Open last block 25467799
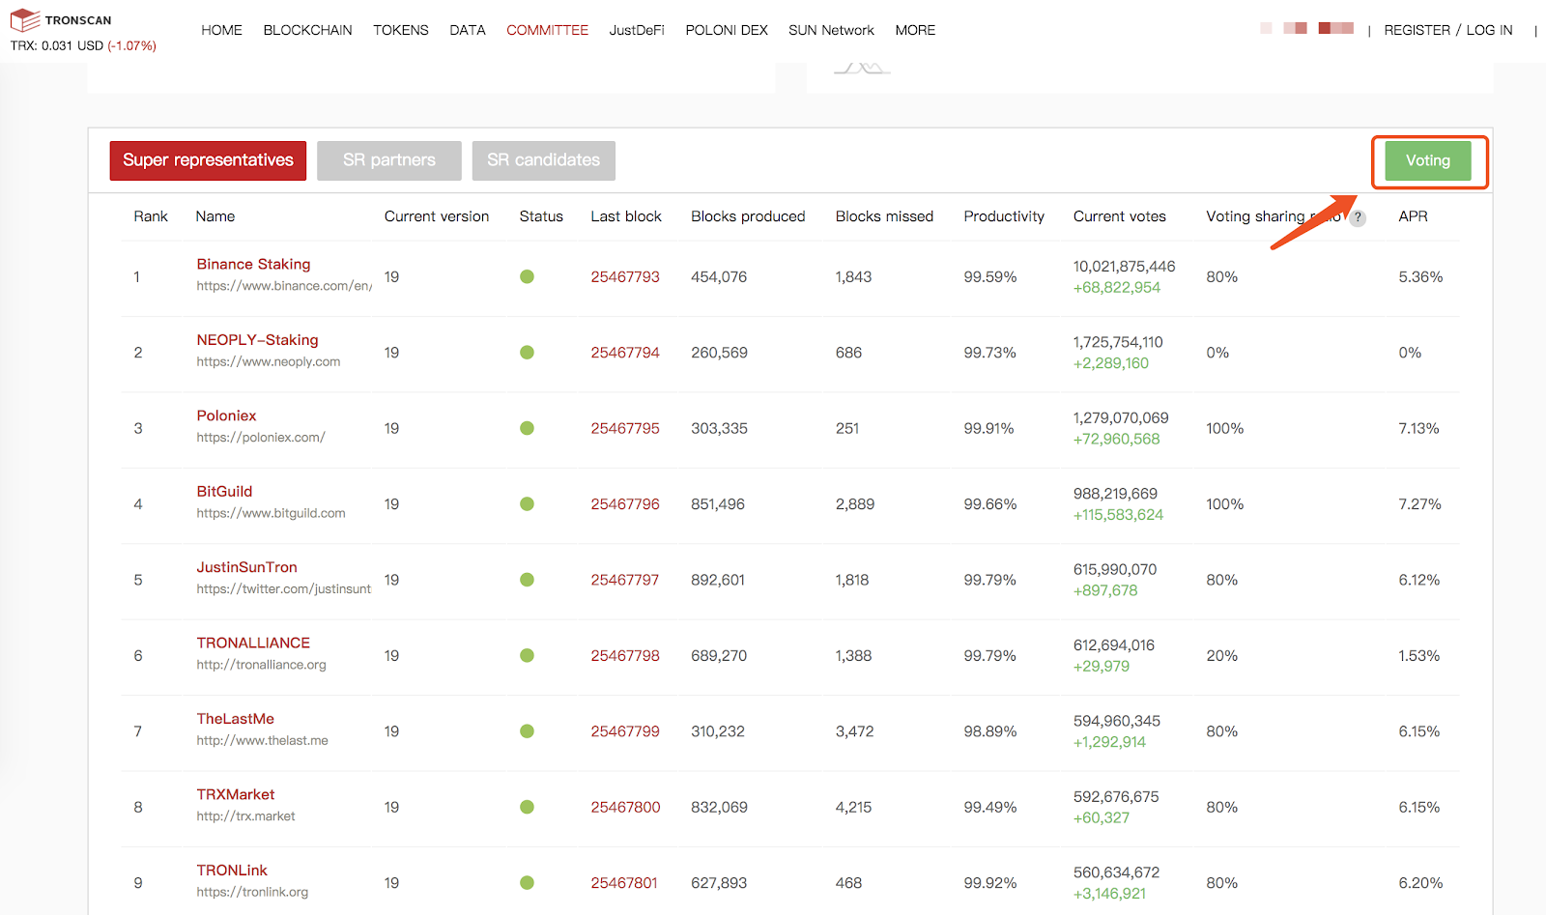This screenshot has height=915, width=1546. point(625,731)
